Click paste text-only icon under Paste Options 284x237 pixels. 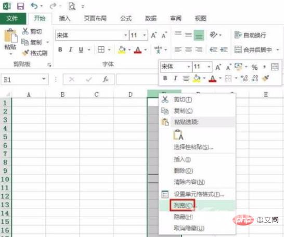(178, 135)
